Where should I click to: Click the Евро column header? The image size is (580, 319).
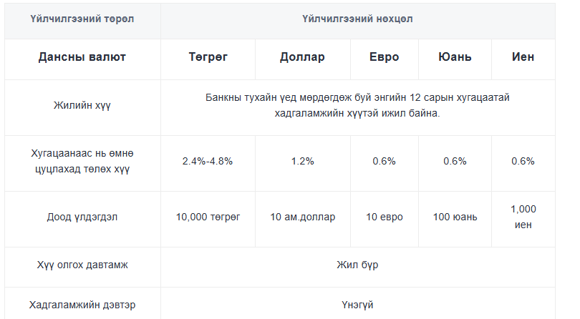[384, 57]
